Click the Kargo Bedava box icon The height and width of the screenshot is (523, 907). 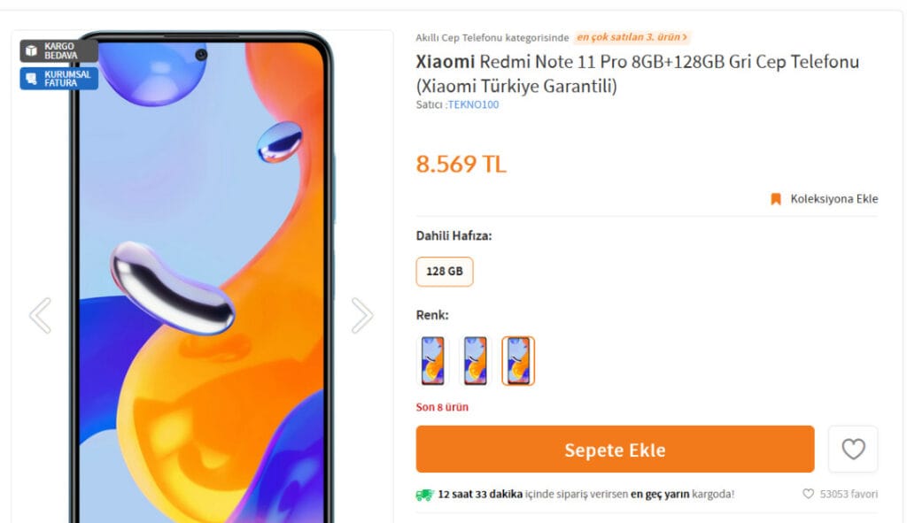click(x=32, y=50)
